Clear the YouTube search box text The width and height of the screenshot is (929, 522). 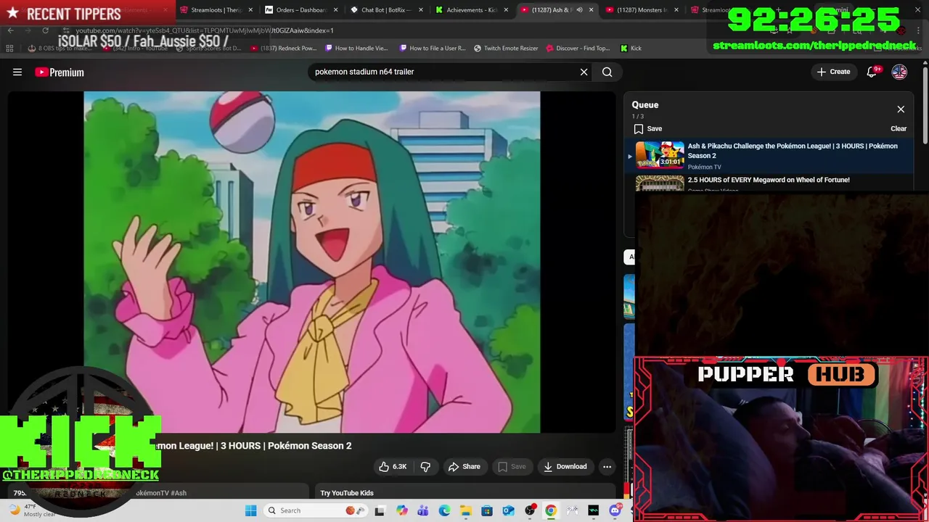pos(584,72)
